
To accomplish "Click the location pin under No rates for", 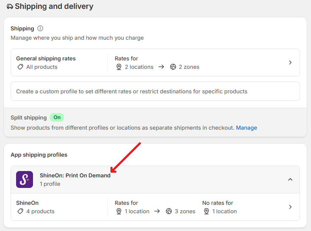I will pos(206,212).
